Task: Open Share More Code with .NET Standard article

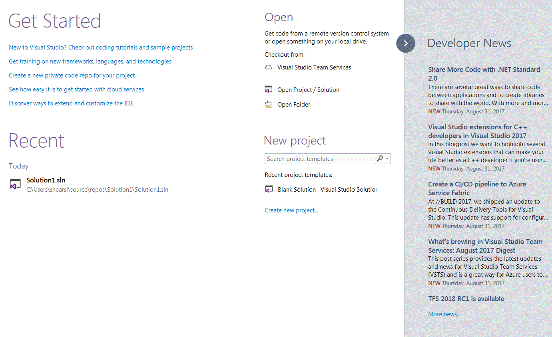Action: click(x=484, y=74)
